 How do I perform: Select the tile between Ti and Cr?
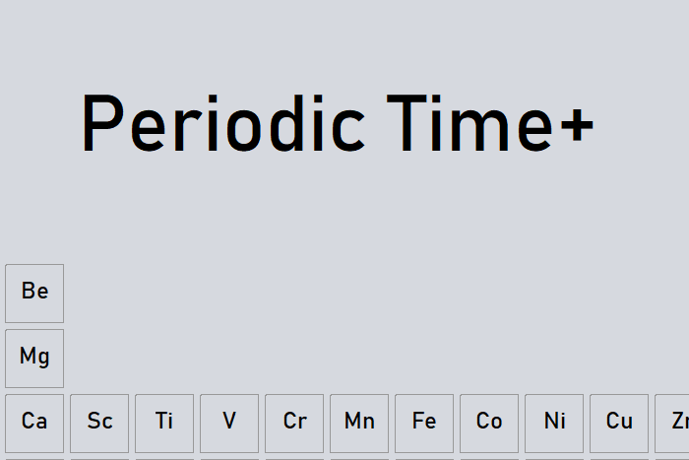click(229, 423)
